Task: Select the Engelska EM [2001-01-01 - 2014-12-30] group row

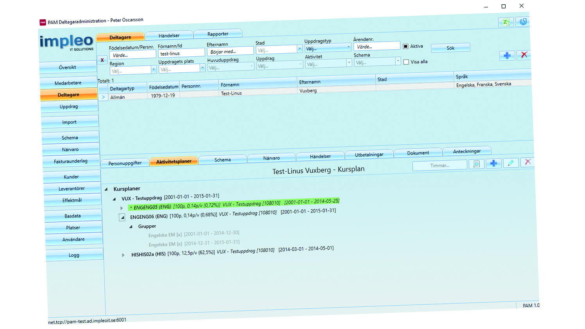Action: click(x=194, y=234)
